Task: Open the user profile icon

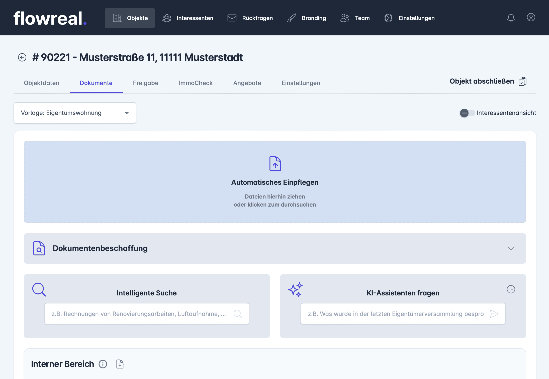Action: 531,17
